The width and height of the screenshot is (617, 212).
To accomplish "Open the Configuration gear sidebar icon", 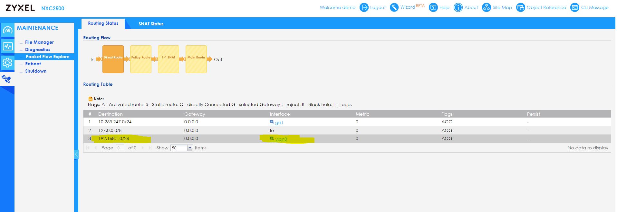I will pyautogui.click(x=7, y=63).
